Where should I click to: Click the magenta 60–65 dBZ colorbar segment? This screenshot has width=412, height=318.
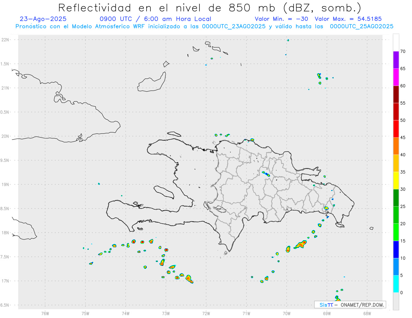coord(396,77)
